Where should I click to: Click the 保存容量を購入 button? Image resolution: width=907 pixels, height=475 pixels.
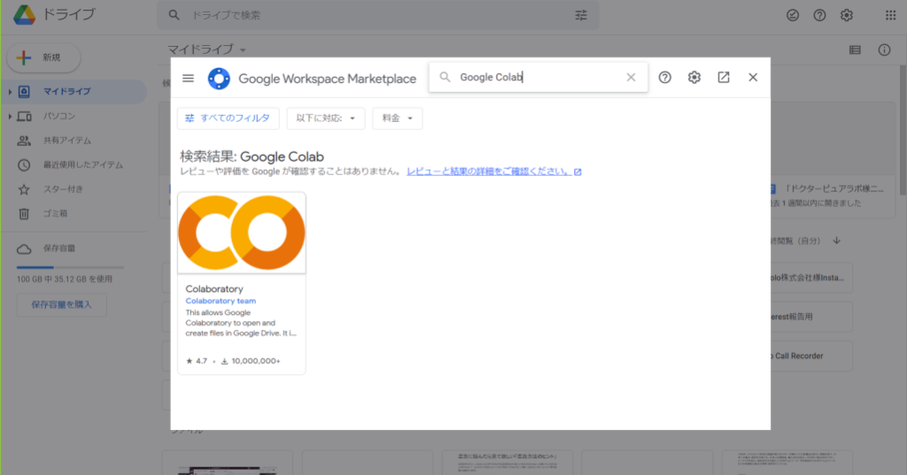coord(61,304)
